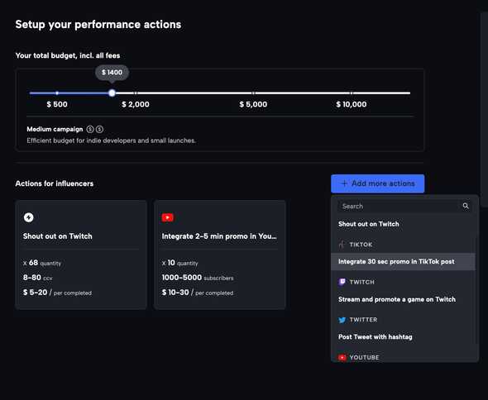
Task: Click the TikTok category icon
Action: [x=342, y=245]
